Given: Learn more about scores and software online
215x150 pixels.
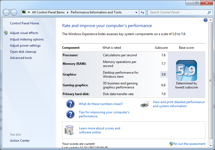Looking at the screenshot, I should (x=99, y=130).
